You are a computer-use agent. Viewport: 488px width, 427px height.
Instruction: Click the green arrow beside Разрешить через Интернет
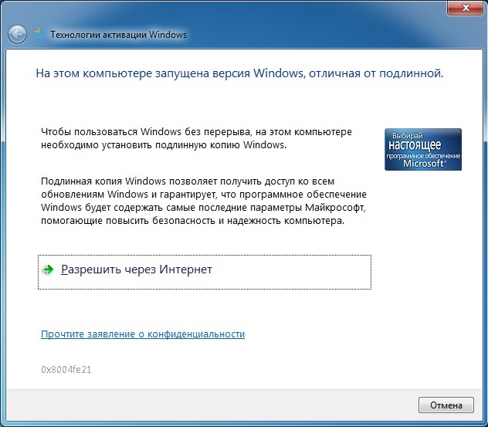[48, 269]
